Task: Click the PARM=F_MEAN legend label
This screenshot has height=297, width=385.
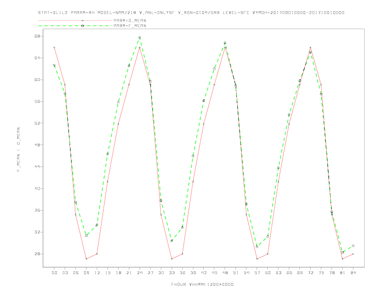Action: (x=130, y=26)
